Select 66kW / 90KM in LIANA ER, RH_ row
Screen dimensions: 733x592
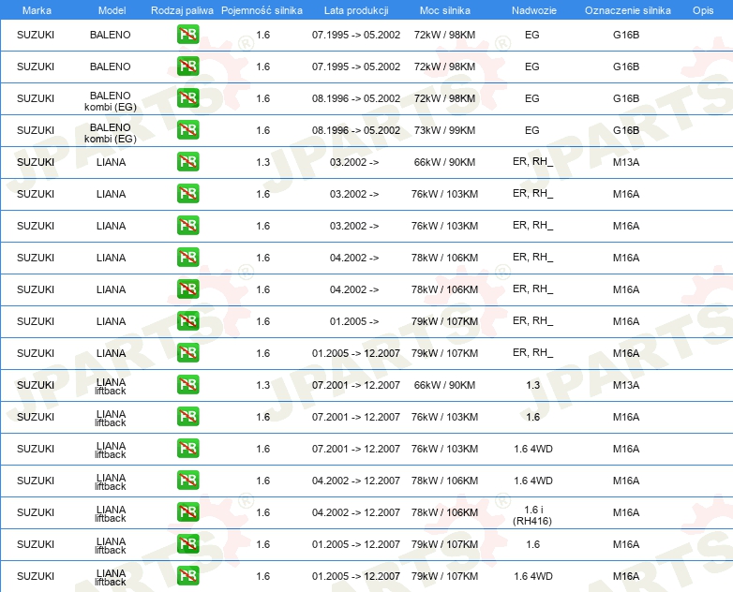(x=444, y=162)
